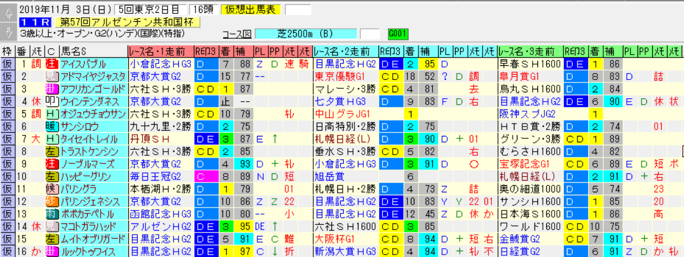Click the 掛 mark icon for ルックトゥワイス
This screenshot has width=684, height=257.
click(51, 251)
